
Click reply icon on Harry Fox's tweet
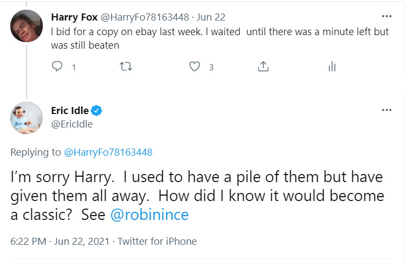(57, 66)
